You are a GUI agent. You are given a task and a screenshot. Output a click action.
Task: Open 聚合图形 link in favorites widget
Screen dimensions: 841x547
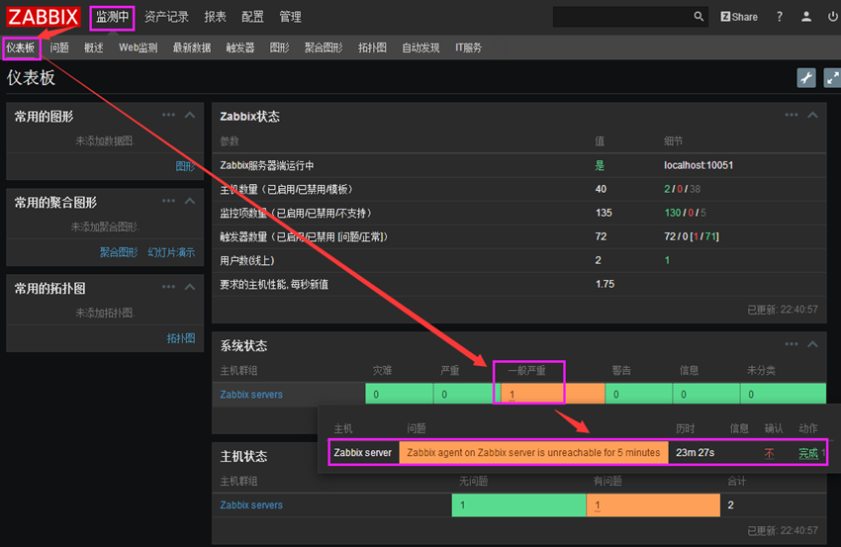(119, 252)
